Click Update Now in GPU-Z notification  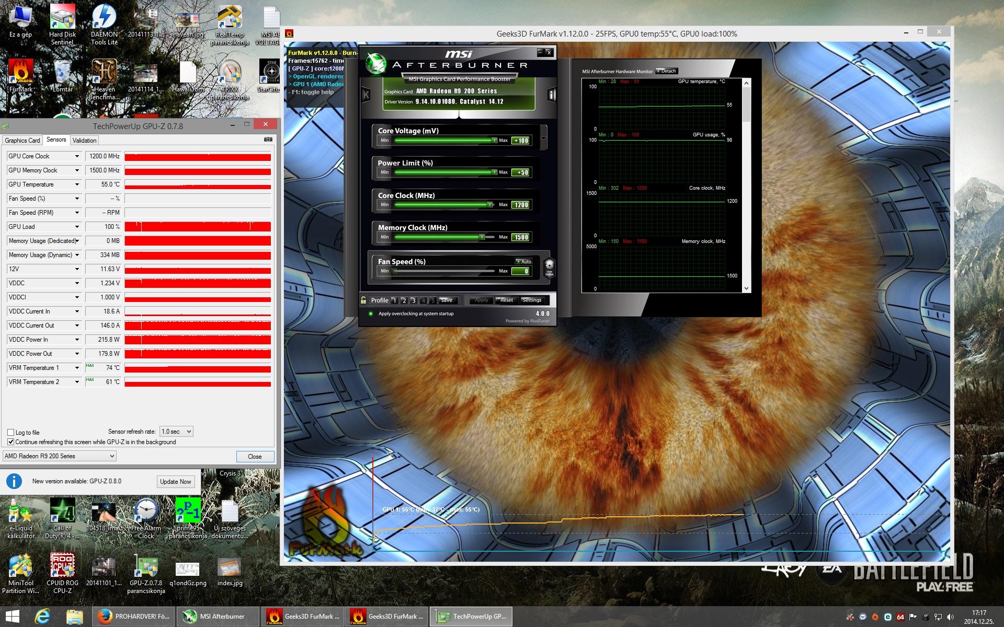coord(176,482)
